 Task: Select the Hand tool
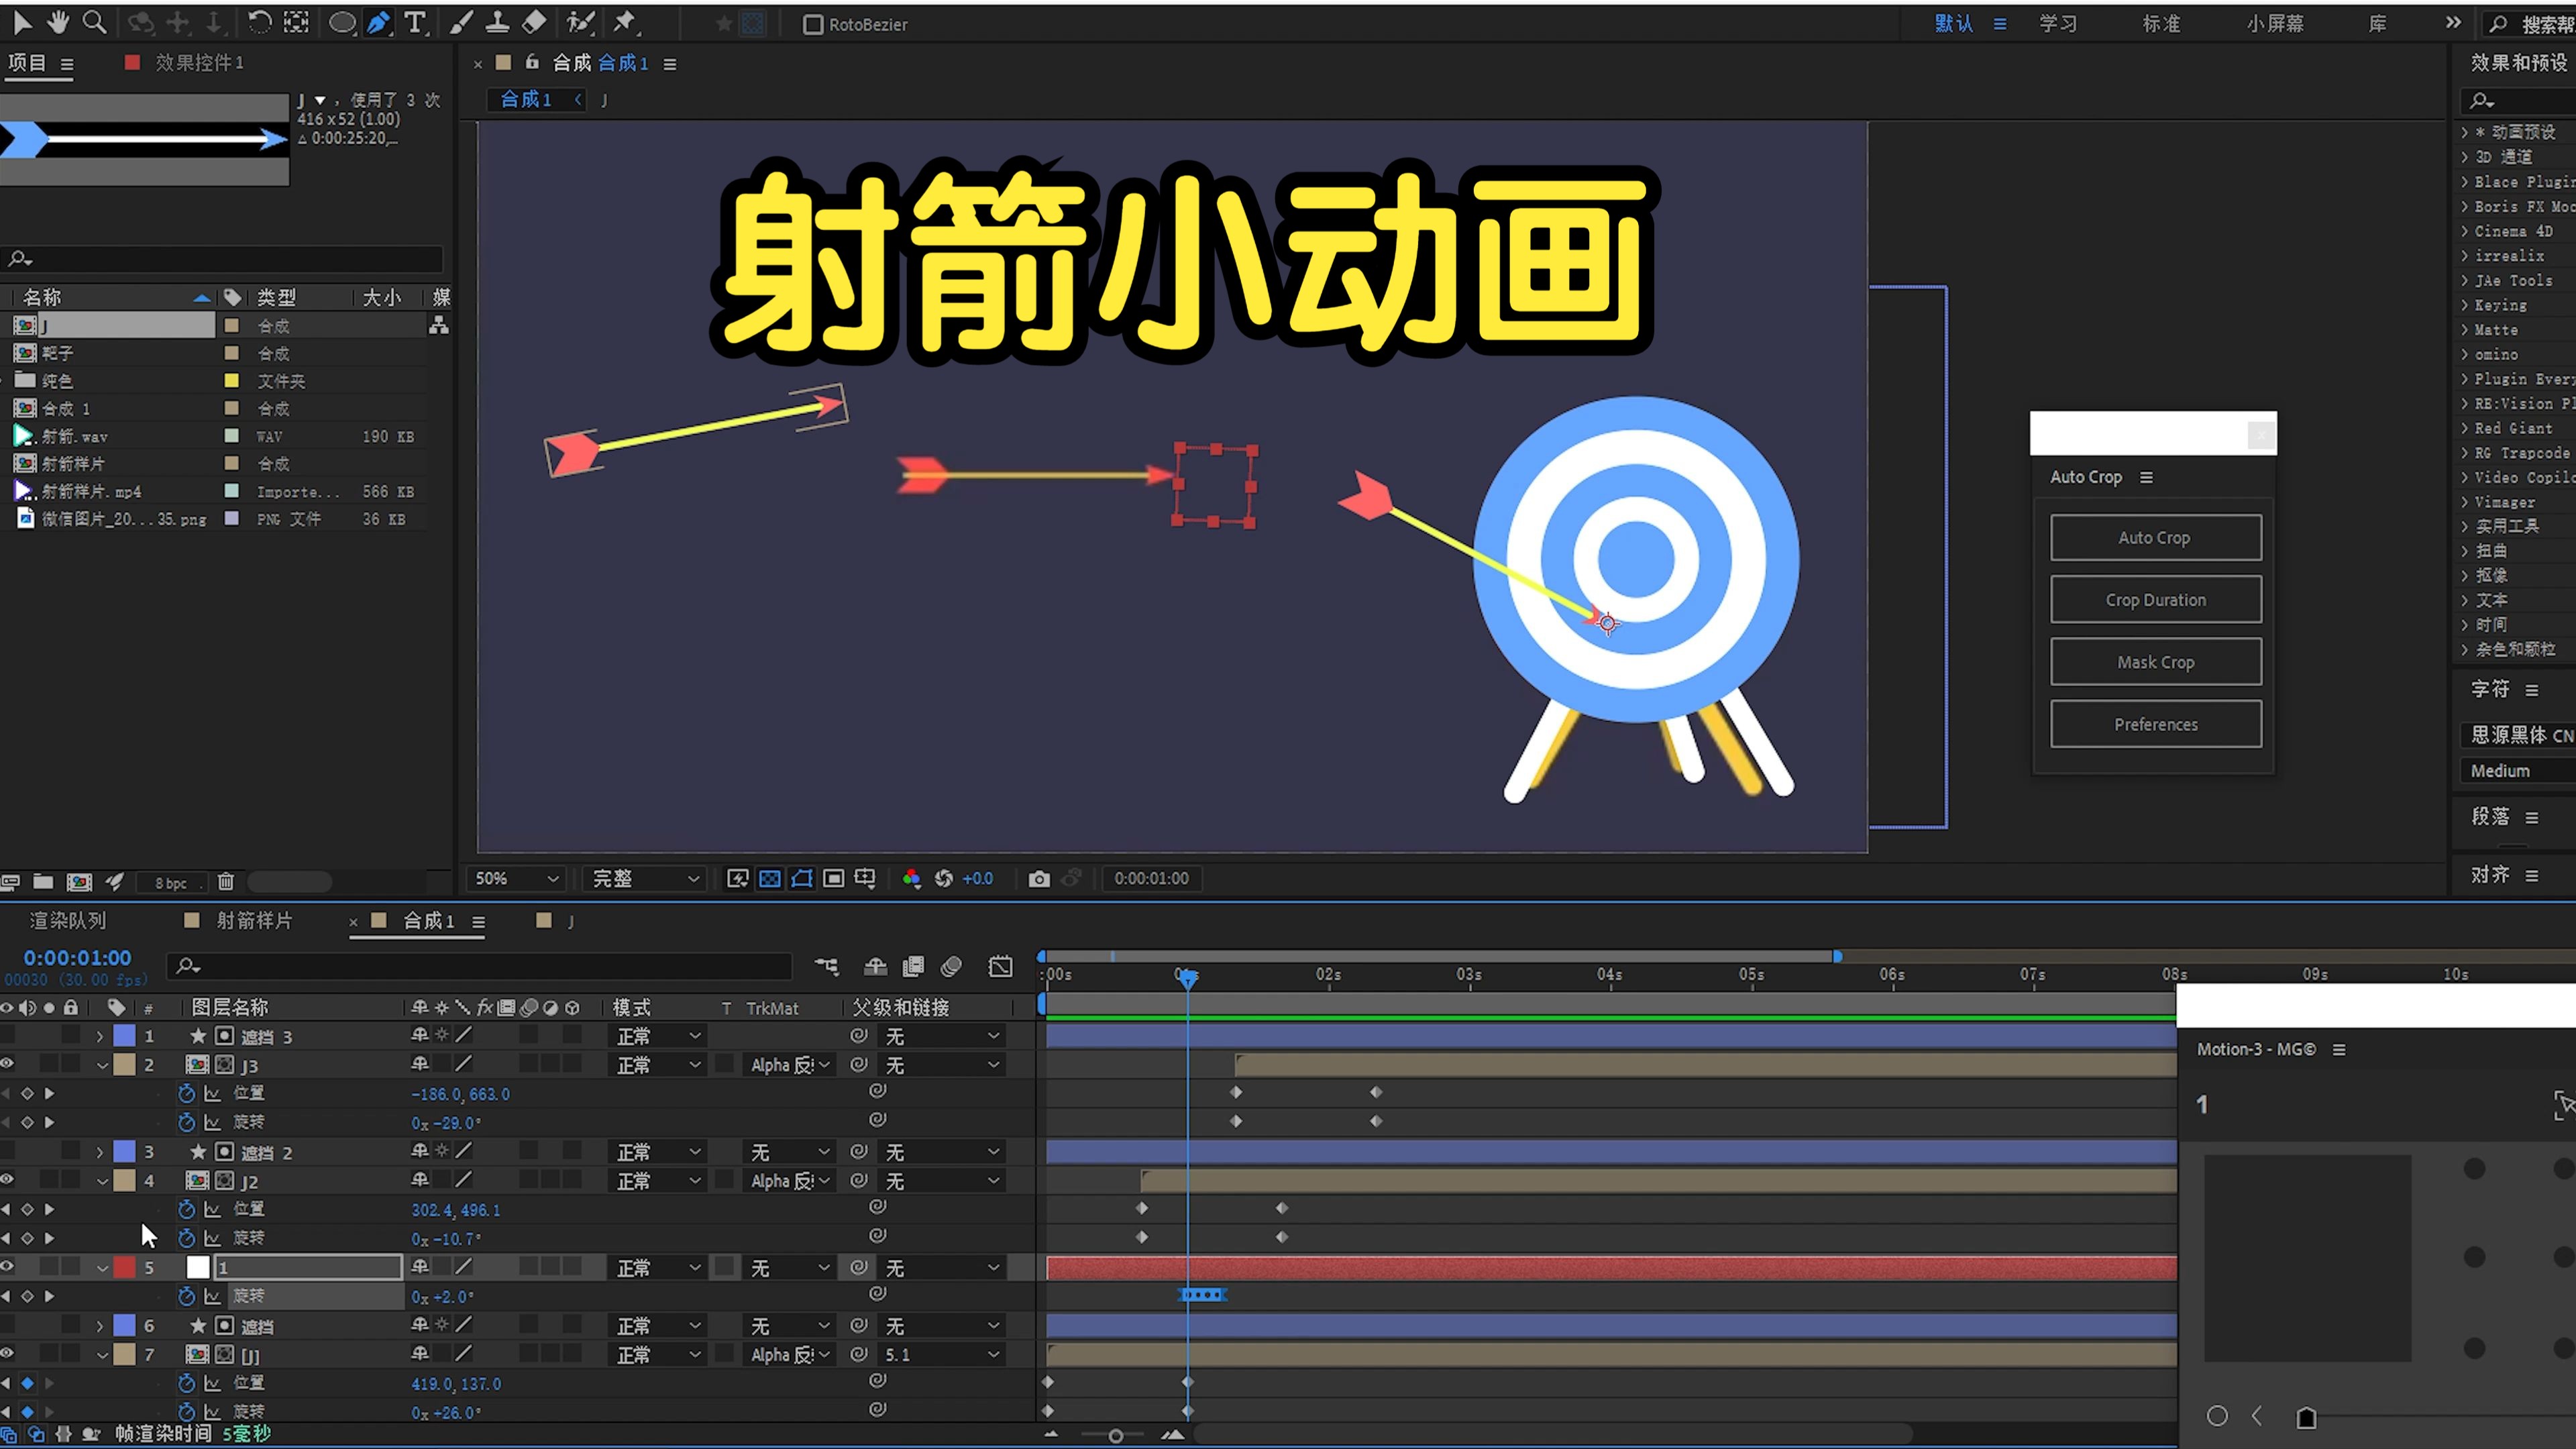click(58, 22)
